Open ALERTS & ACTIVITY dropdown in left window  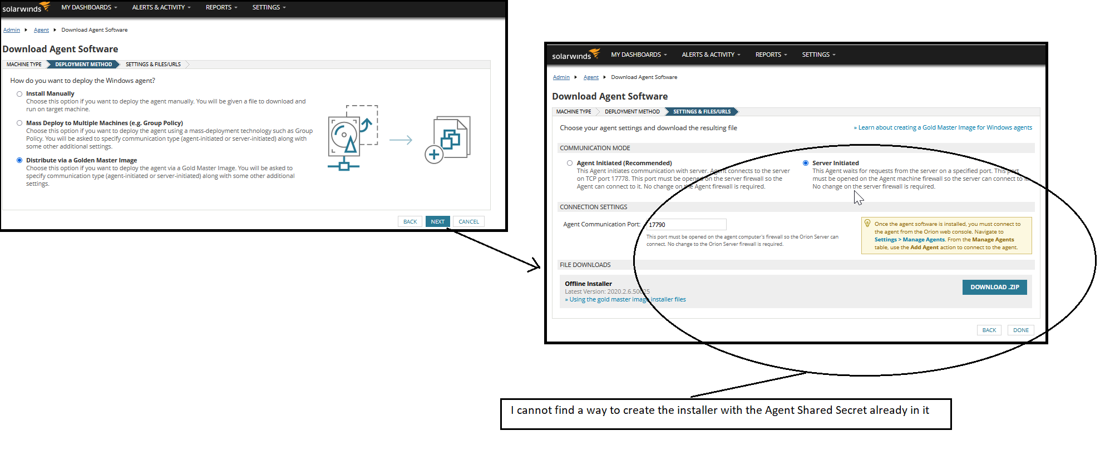pyautogui.click(x=161, y=7)
